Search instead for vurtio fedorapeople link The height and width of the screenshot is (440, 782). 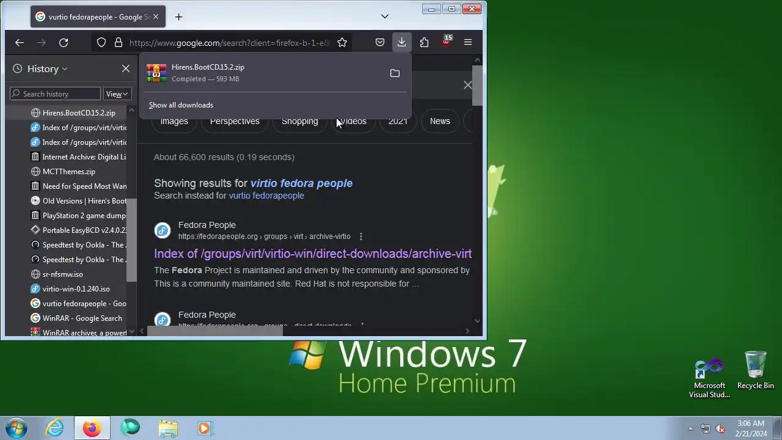[266, 196]
